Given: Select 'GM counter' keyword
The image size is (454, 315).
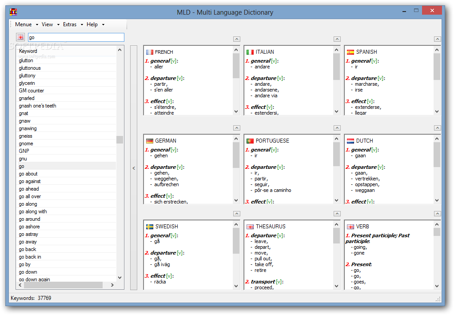Looking at the screenshot, I should (67, 91).
